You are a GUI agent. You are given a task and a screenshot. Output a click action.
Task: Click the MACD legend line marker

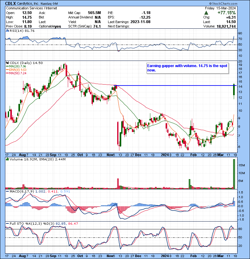click(7, 192)
